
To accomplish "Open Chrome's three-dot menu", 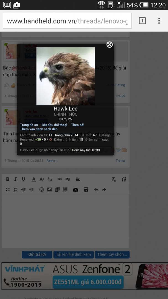I will 159,20.
